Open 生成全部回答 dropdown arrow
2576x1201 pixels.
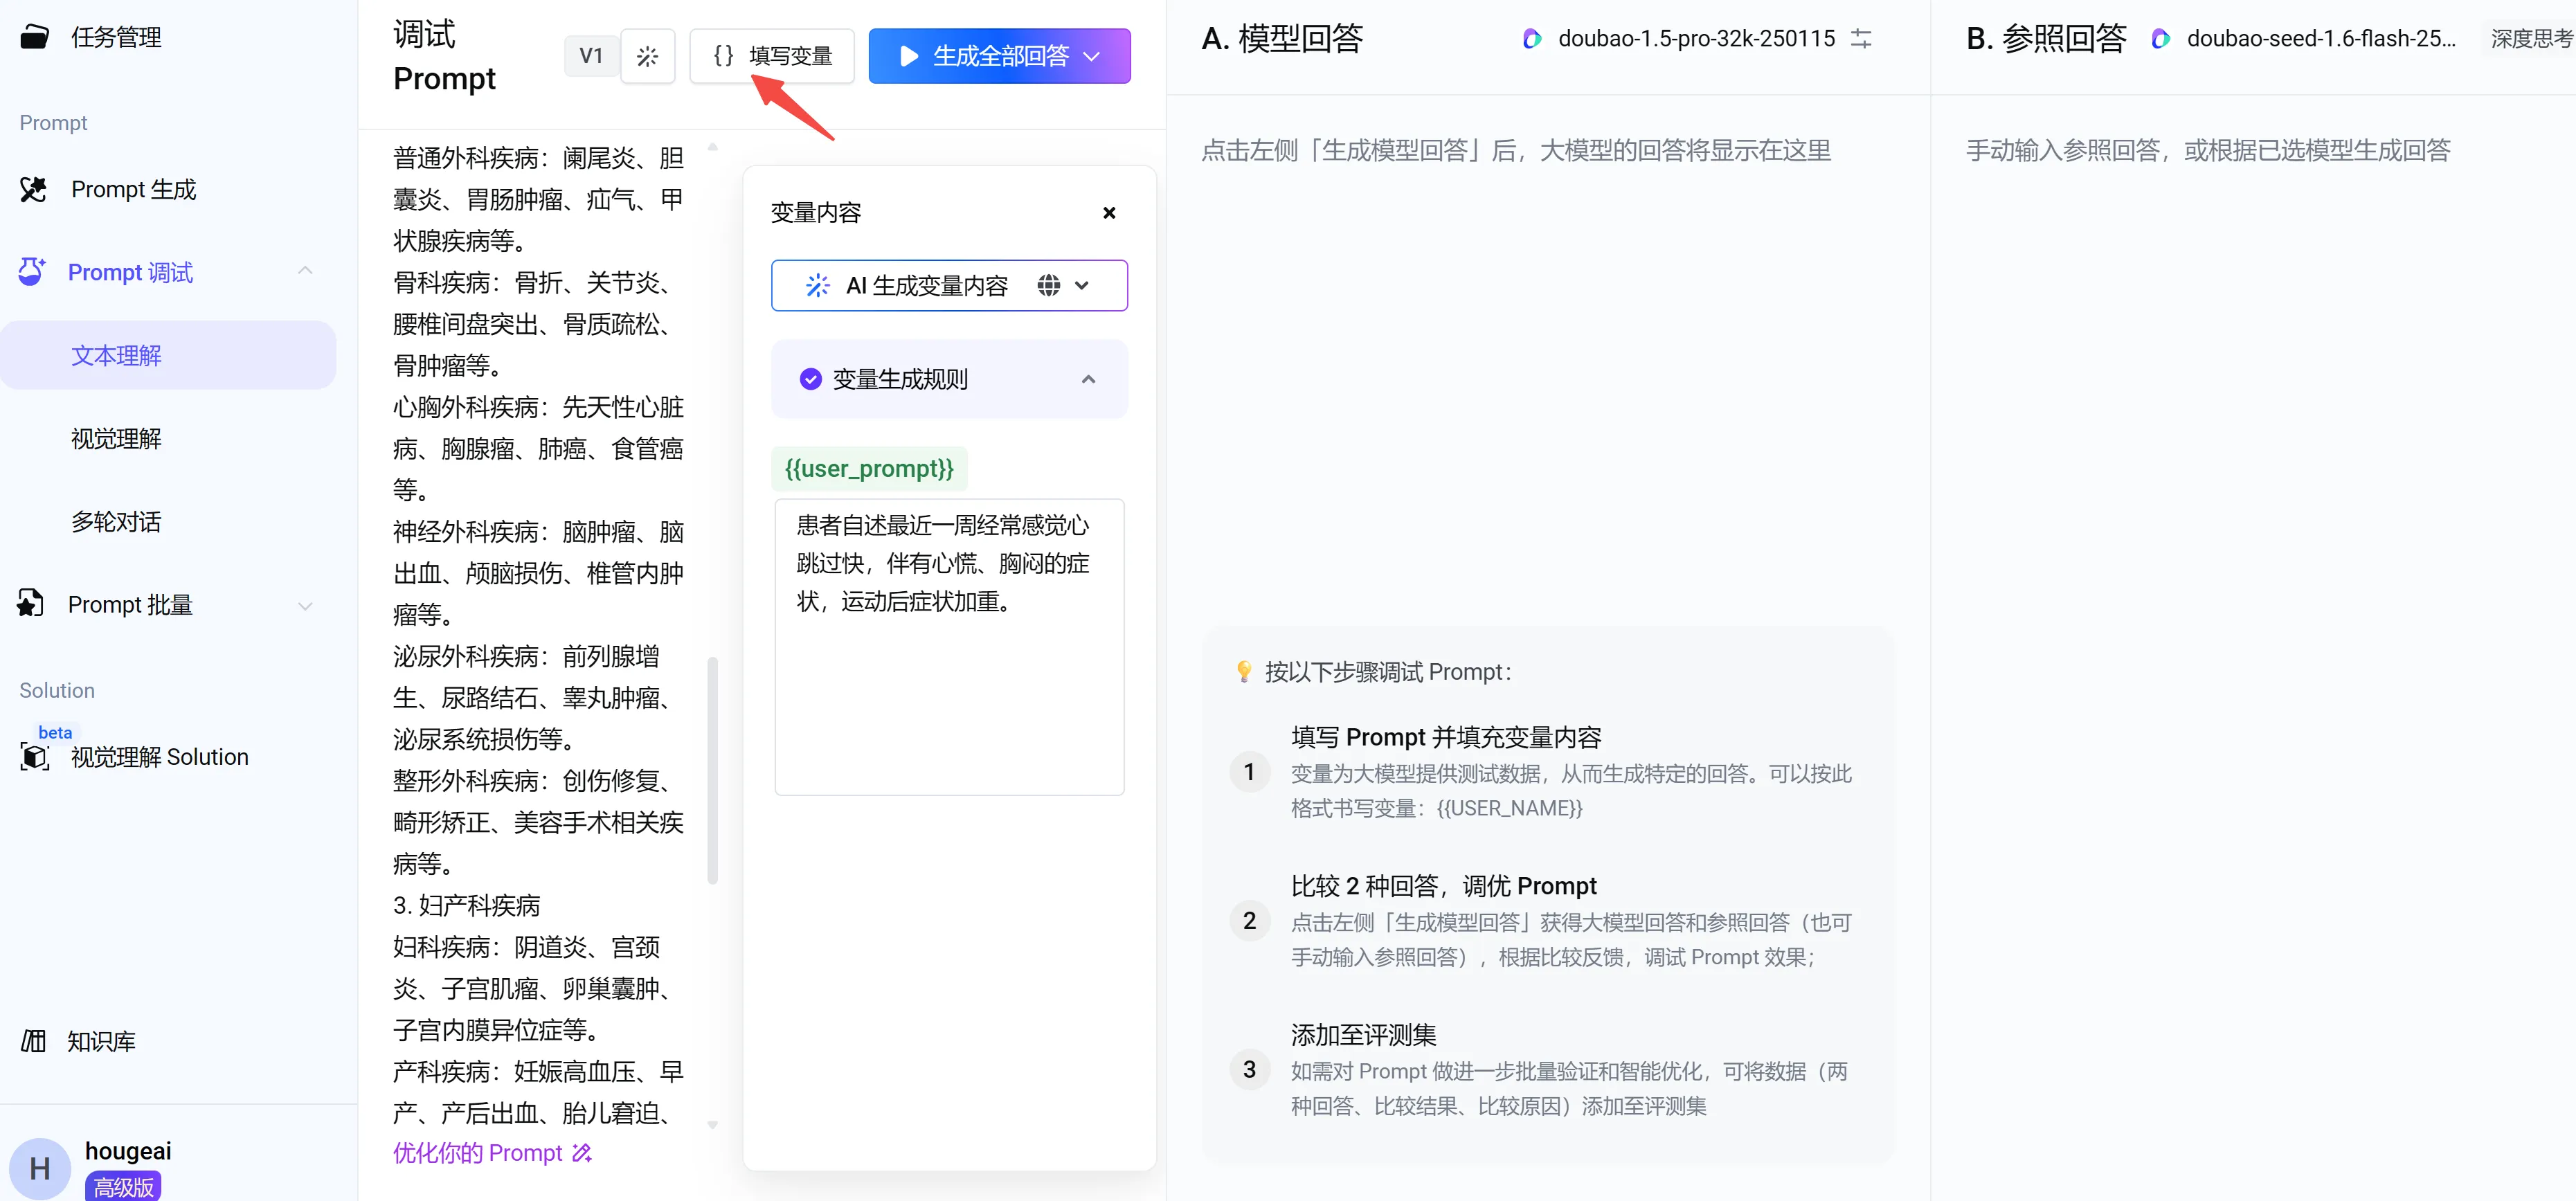click(x=1092, y=56)
